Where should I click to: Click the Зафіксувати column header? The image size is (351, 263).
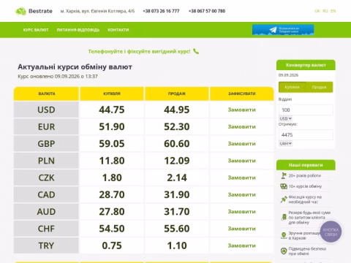click(242, 94)
